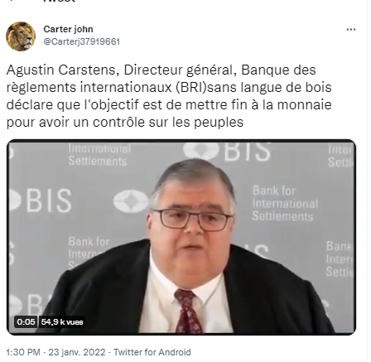Open Carter john's lion profile avatar
Screen dimensions: 371x362
click(21, 36)
